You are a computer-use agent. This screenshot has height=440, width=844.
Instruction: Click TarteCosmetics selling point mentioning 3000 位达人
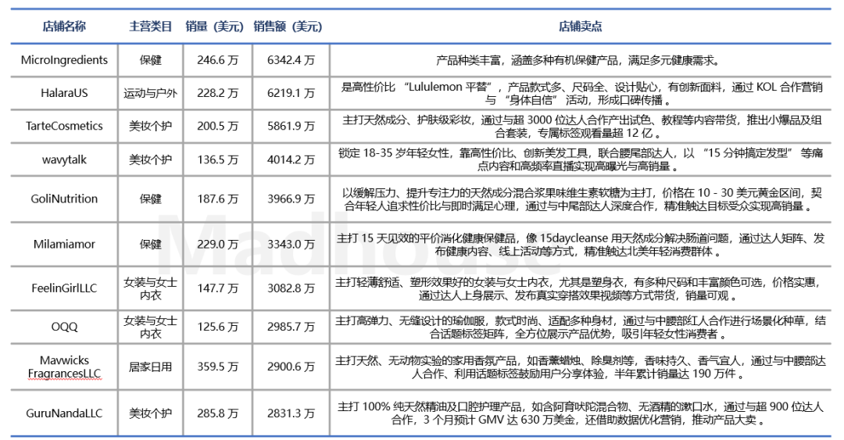click(580, 126)
